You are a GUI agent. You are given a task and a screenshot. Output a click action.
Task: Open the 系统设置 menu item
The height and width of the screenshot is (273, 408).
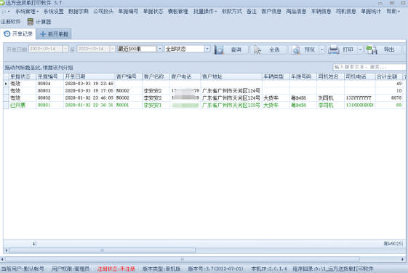tap(53, 11)
